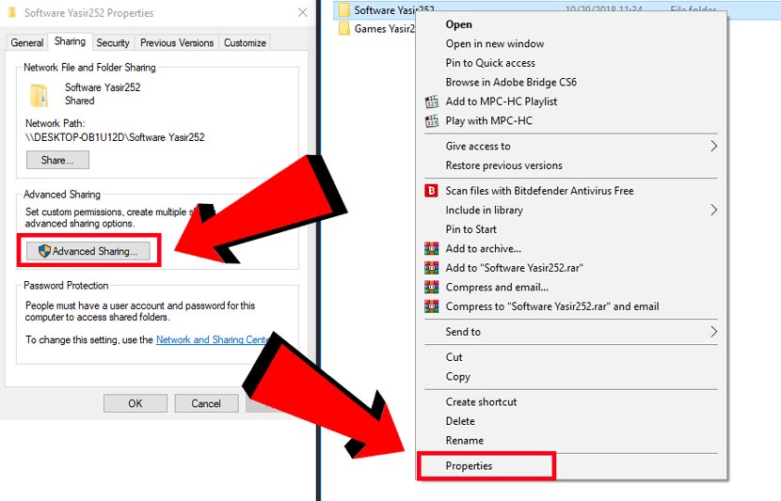Image resolution: width=781 pixels, height=501 pixels.
Task: Click the MPC-HC icon beside Add to MPC-HC Playlist
Action: 431,102
